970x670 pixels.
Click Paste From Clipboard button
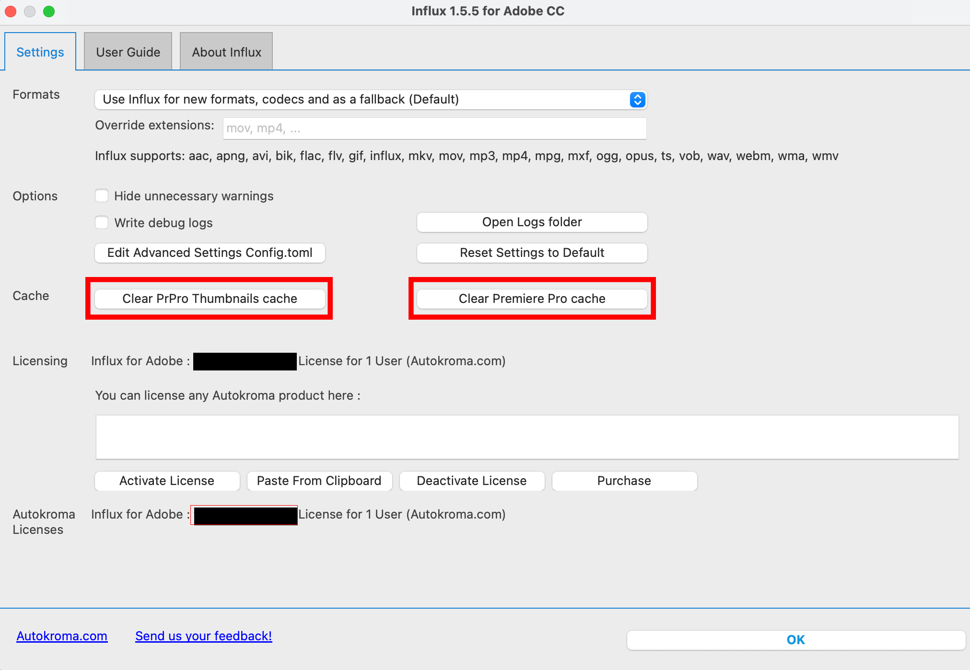click(319, 481)
